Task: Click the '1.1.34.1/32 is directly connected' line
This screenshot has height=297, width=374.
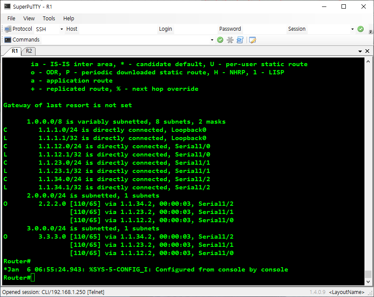Action: 107,187
